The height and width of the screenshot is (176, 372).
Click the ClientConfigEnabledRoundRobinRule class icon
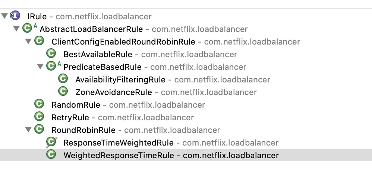39,41
